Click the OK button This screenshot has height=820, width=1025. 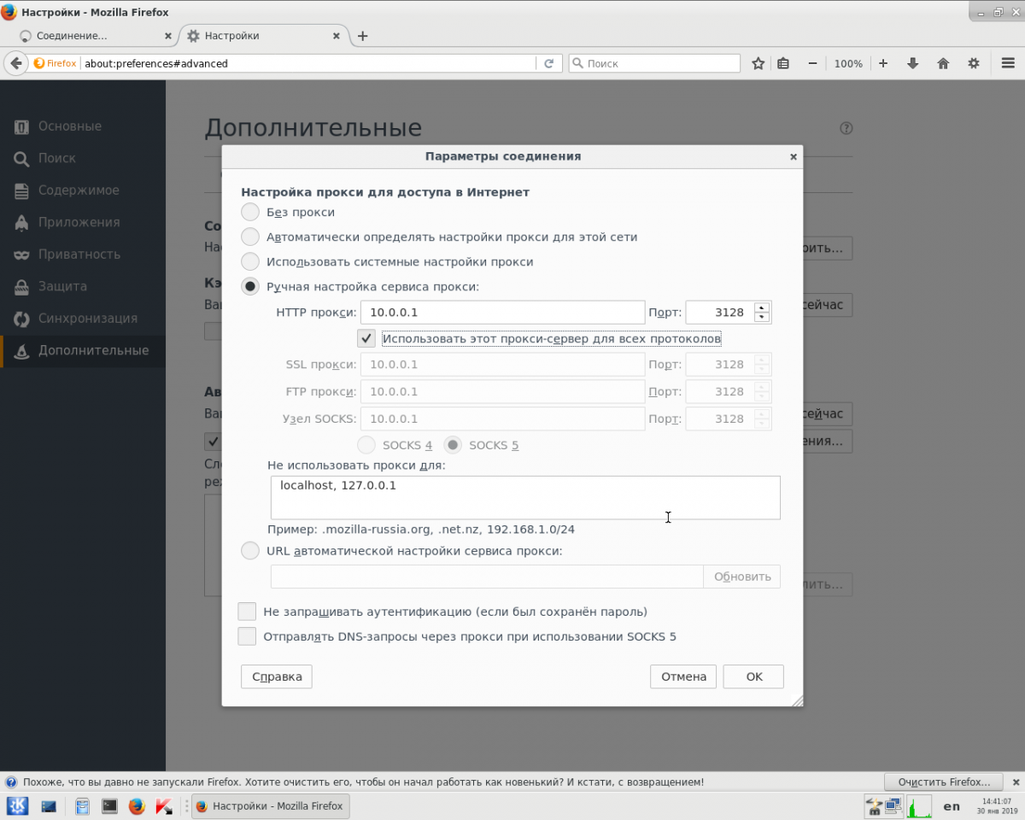[x=753, y=676]
